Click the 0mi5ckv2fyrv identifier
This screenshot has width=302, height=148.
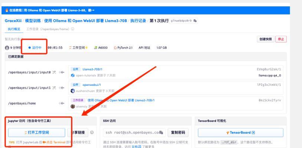click(270, 100)
